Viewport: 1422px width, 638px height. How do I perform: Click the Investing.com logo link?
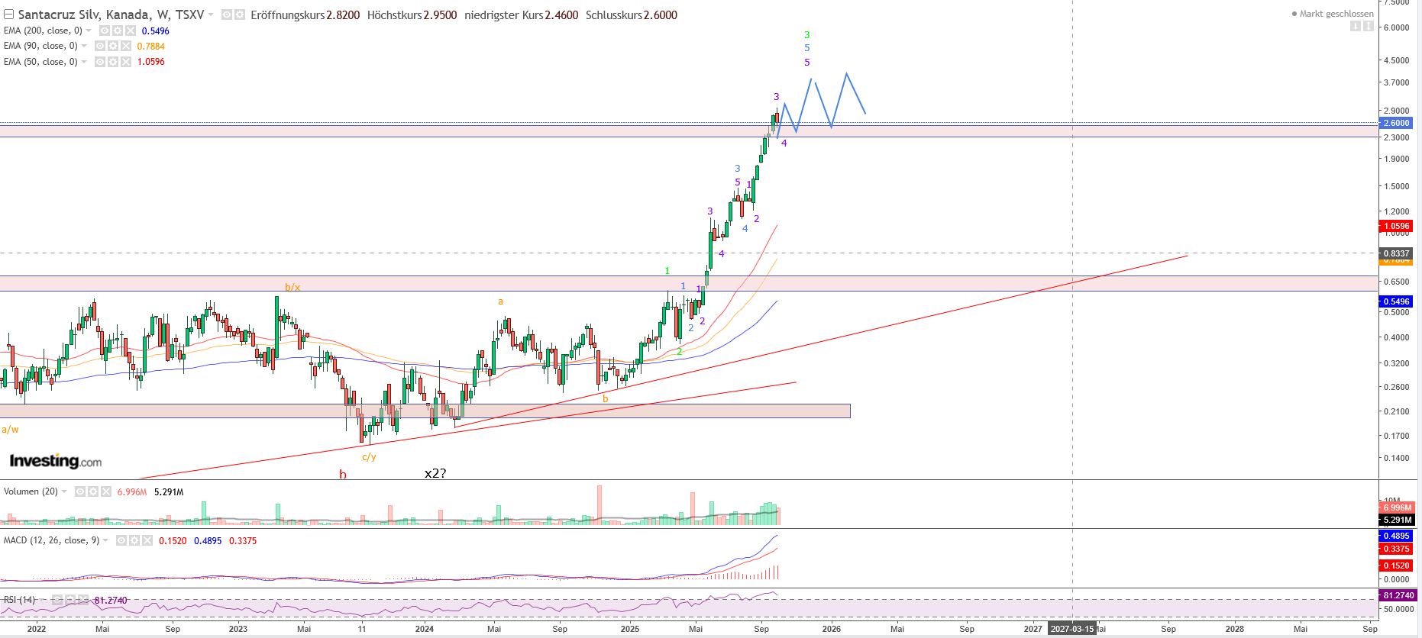[x=55, y=461]
